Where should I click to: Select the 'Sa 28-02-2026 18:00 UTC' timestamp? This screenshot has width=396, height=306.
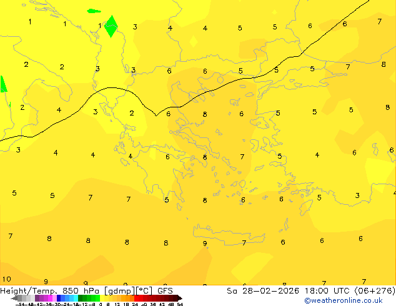tap(289, 291)
